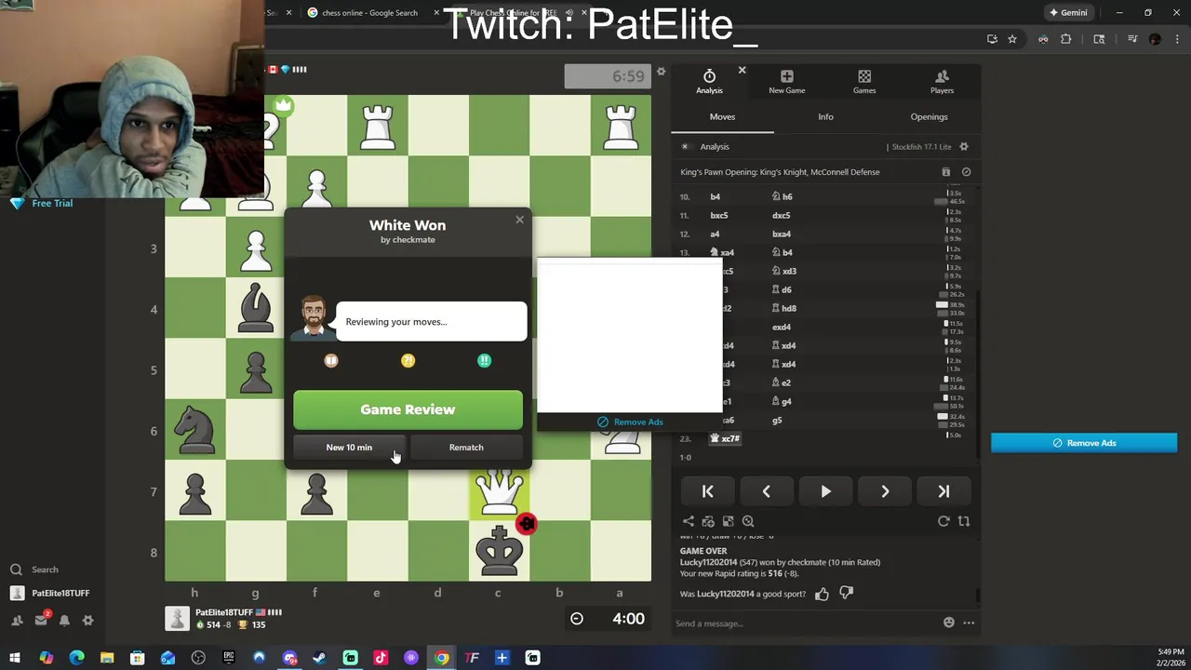Click the Free Trial diamond link
This screenshot has width=1191, height=670.
42,203
